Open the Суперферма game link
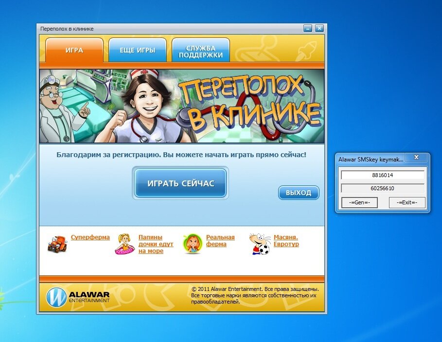Image resolution: width=442 pixels, height=342 pixels. click(x=90, y=237)
